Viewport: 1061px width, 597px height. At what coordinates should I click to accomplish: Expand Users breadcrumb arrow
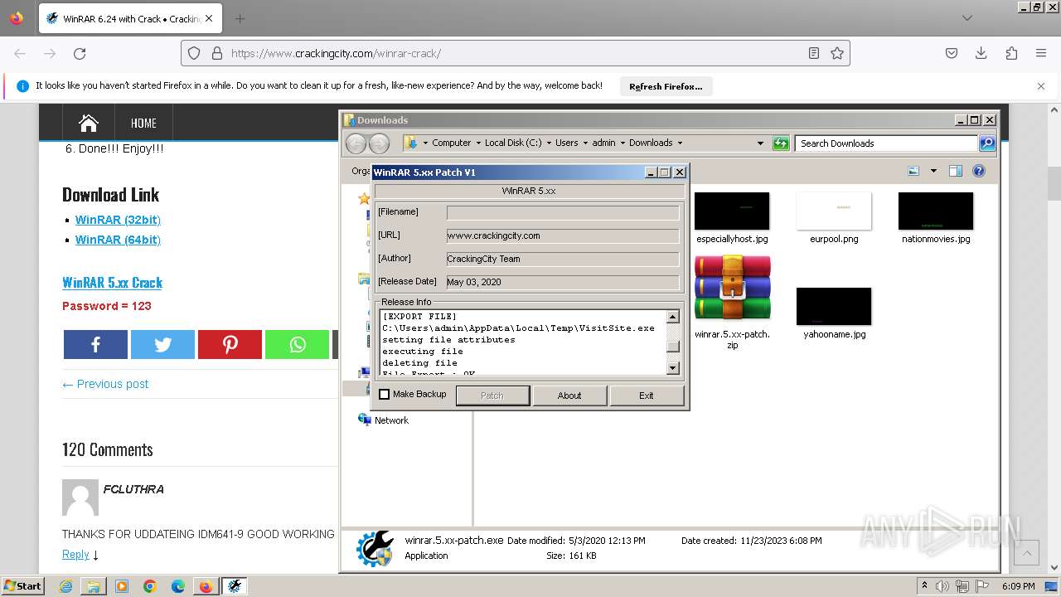pos(585,143)
